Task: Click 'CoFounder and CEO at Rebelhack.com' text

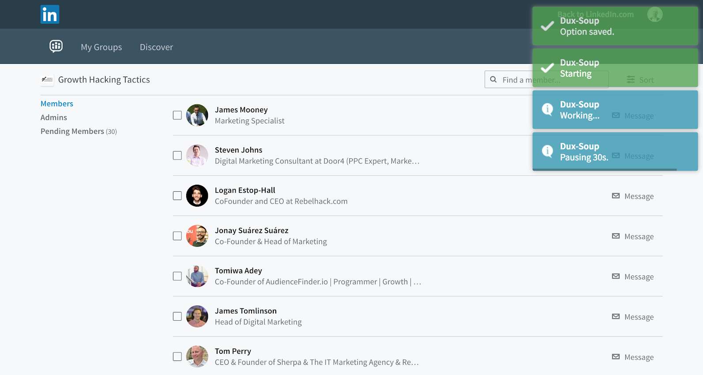Action: [x=281, y=201]
